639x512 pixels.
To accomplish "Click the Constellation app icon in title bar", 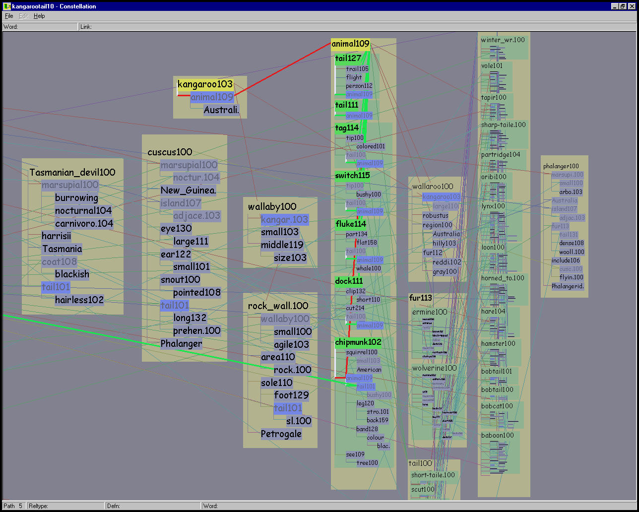I will coord(6,6).
